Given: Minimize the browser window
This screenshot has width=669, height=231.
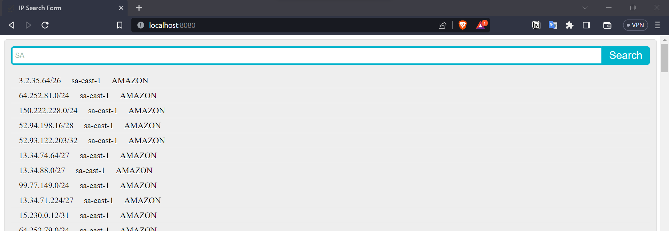Looking at the screenshot, I should 609,8.
